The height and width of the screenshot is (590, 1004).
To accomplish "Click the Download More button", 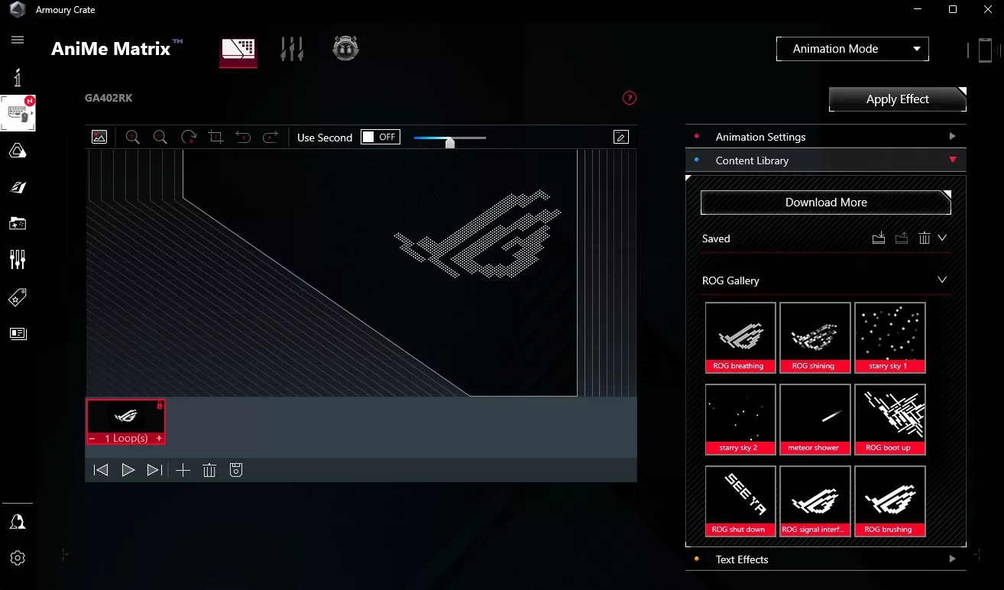I will 826,203.
